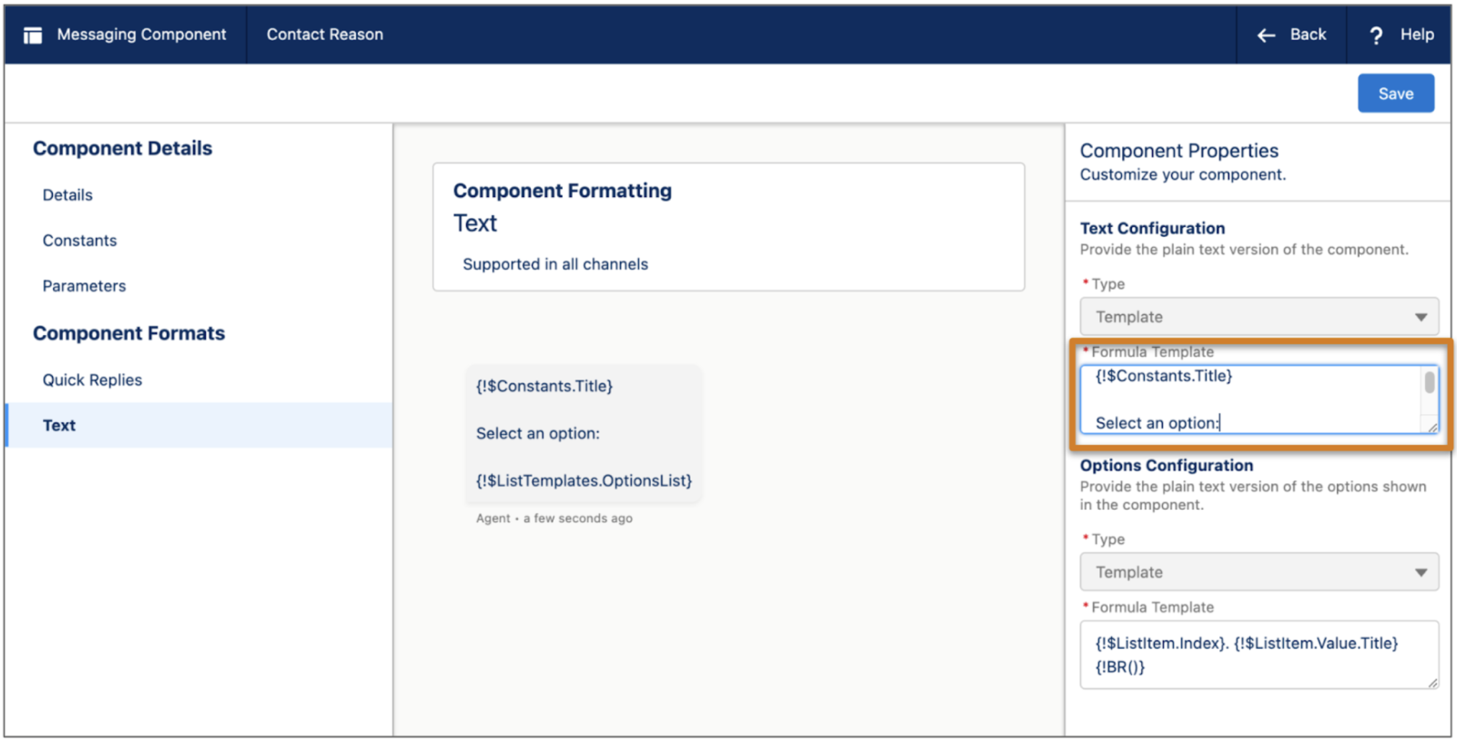Click the Back arrow icon
1457x741 pixels.
click(x=1265, y=35)
